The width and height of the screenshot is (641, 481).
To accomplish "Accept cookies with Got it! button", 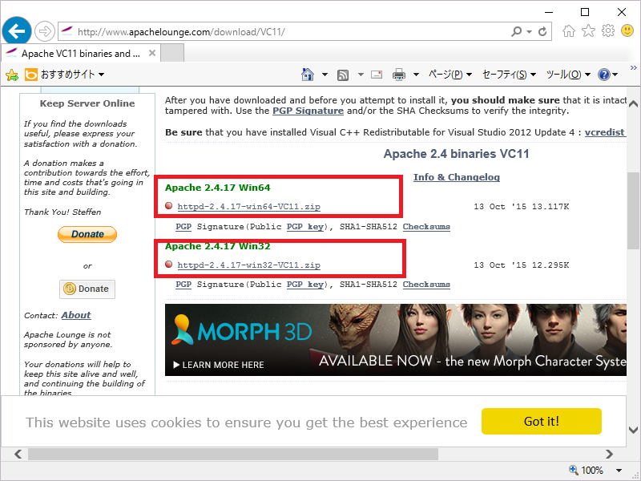I will pos(542,422).
